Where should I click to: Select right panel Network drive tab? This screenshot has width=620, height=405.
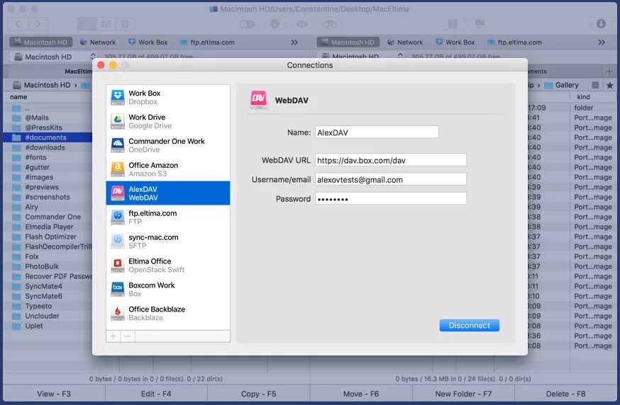405,42
